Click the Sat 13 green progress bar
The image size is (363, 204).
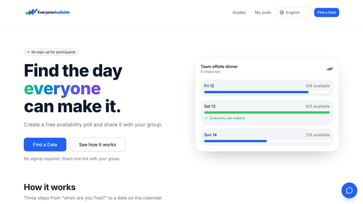[x=267, y=112]
